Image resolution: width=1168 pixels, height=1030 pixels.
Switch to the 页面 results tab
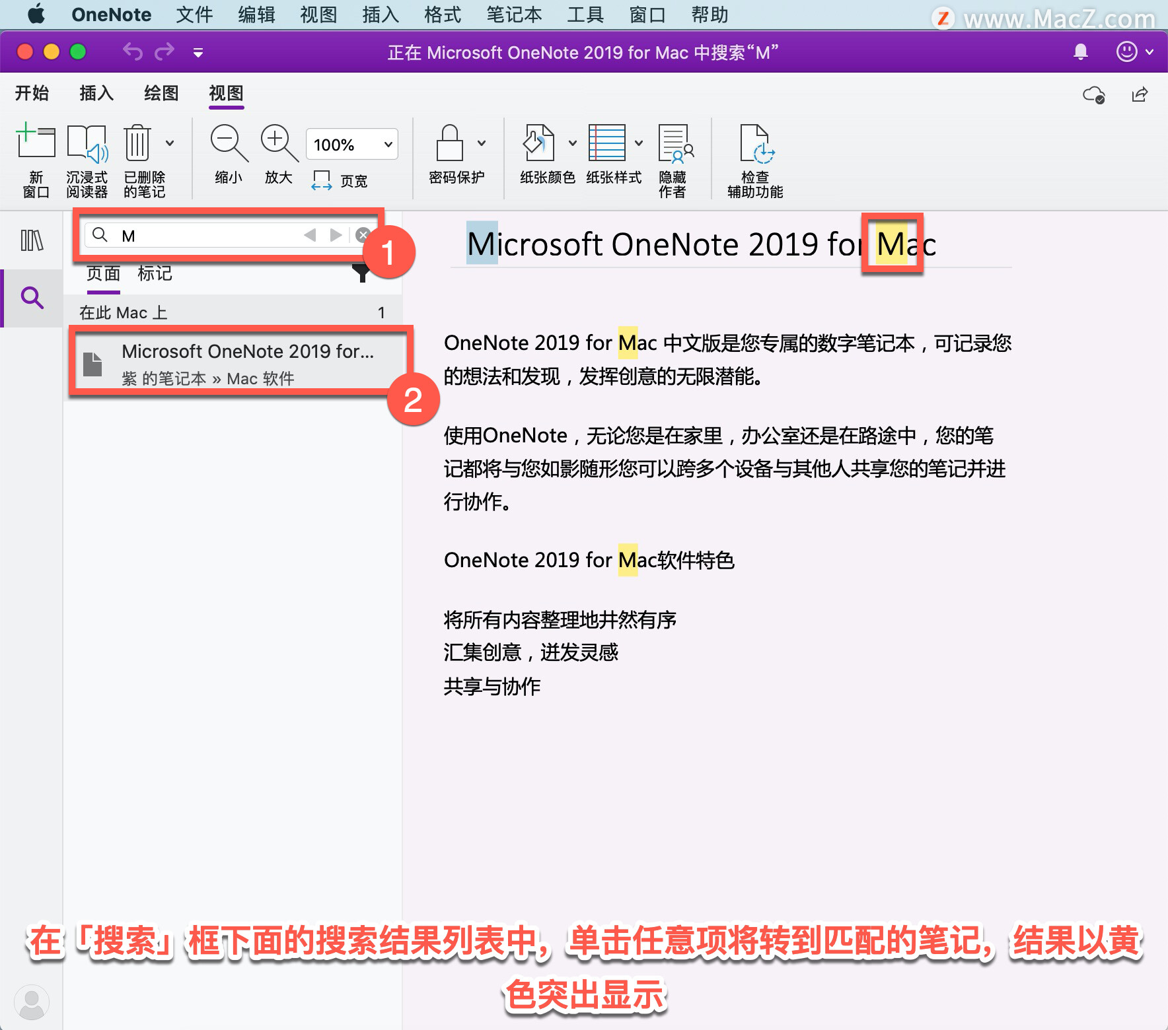pos(103,273)
